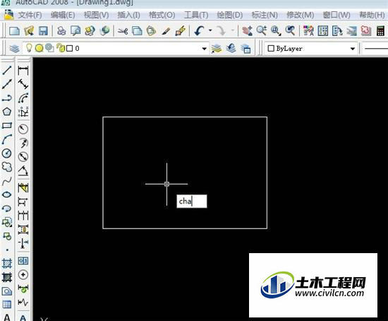Click the dynamic input box showing cha
The height and width of the screenshot is (321, 388).
(192, 202)
